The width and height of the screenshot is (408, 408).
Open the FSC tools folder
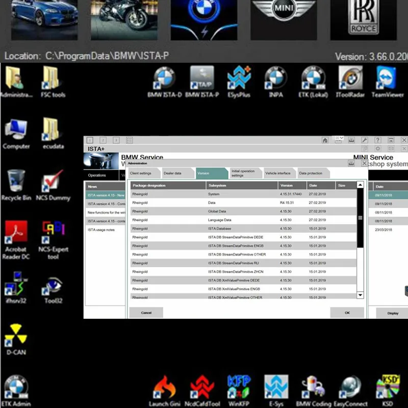(x=53, y=82)
